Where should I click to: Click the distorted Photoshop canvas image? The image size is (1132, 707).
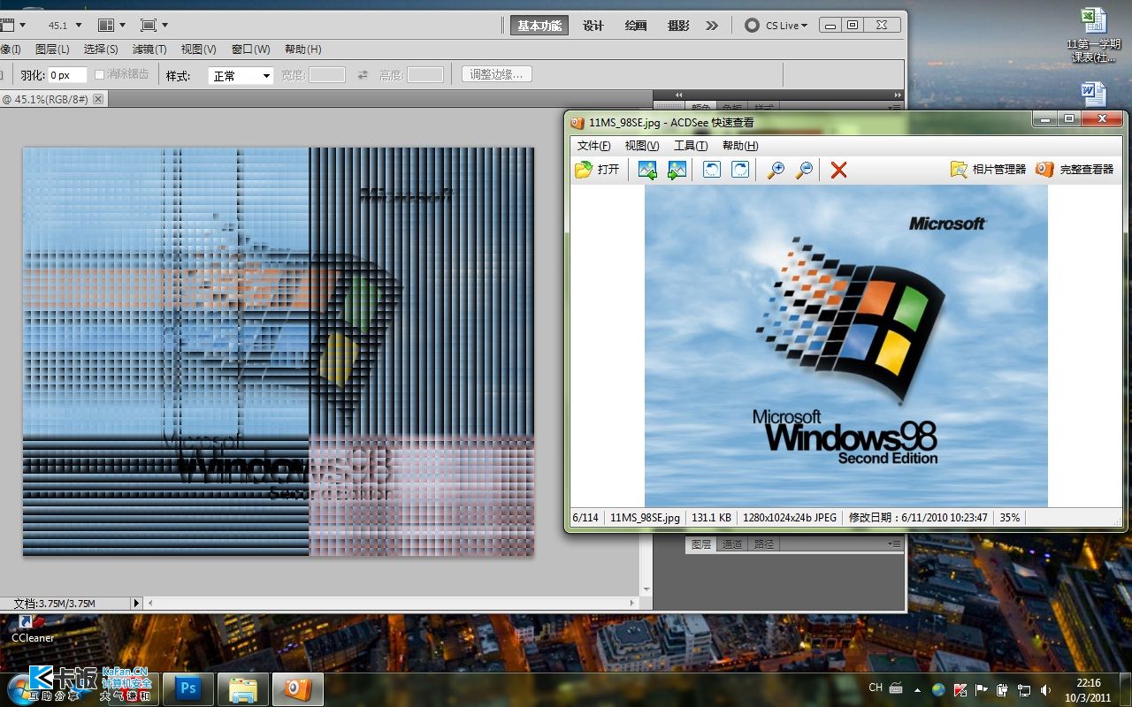point(279,352)
